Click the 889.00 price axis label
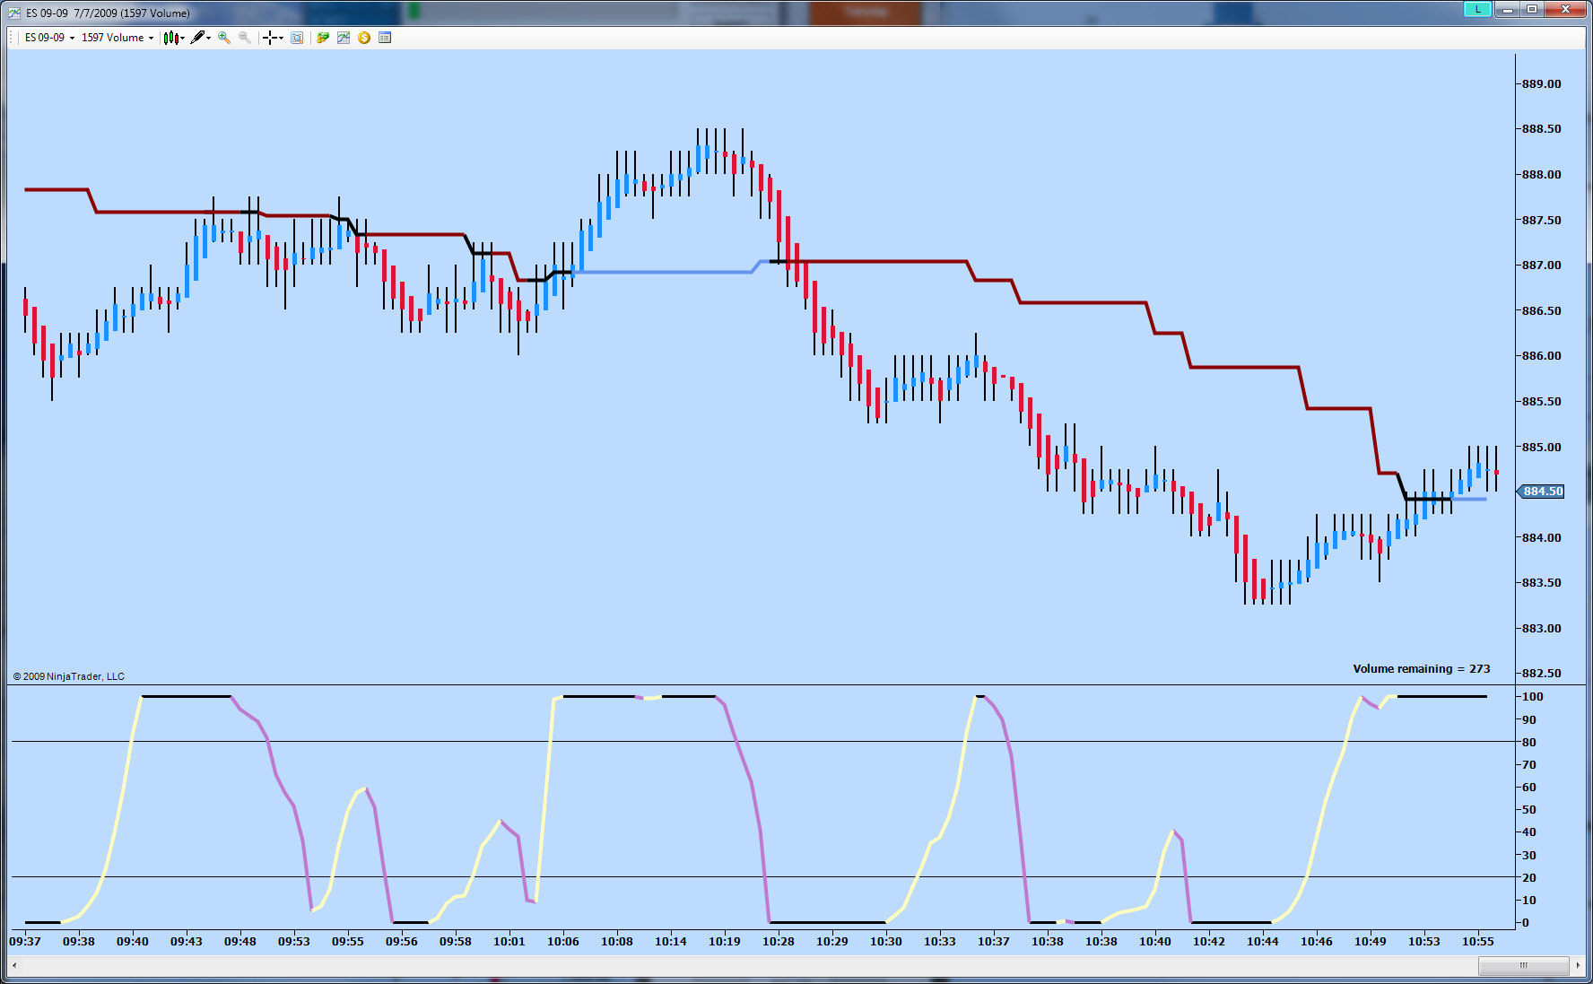 (1541, 84)
